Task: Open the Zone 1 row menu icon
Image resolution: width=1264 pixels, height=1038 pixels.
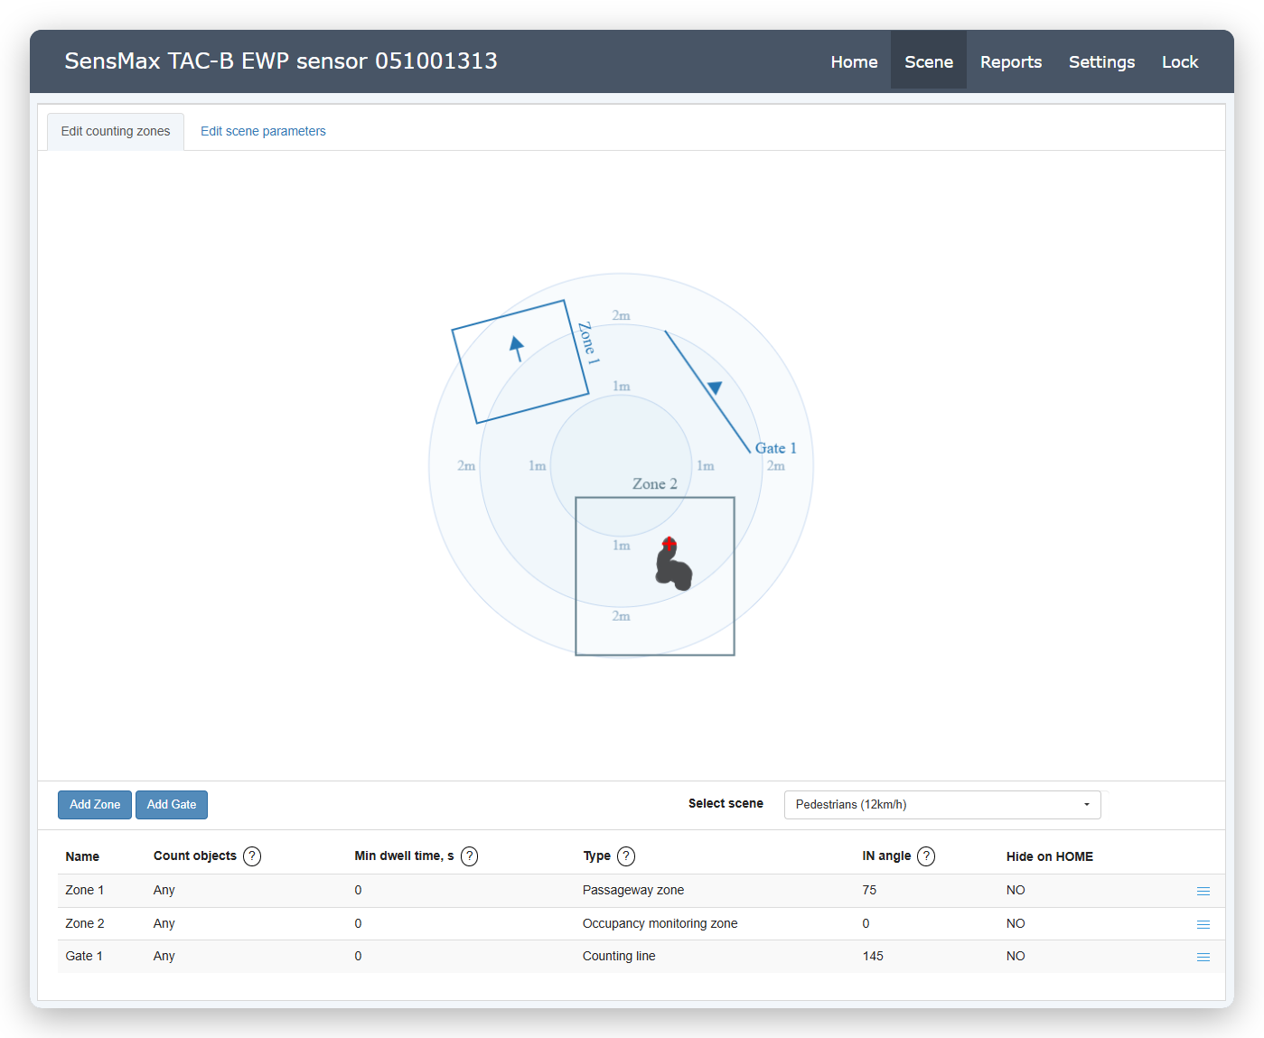Action: 1203,891
